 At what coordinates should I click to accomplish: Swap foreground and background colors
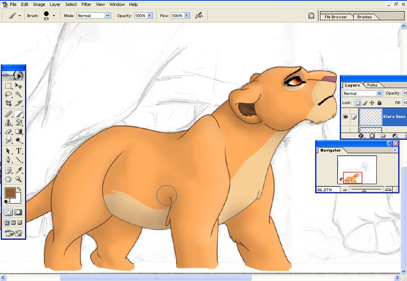(x=19, y=189)
